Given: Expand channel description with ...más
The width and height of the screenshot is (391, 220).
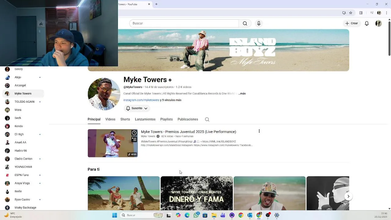Looking at the screenshot, I should (x=242, y=94).
